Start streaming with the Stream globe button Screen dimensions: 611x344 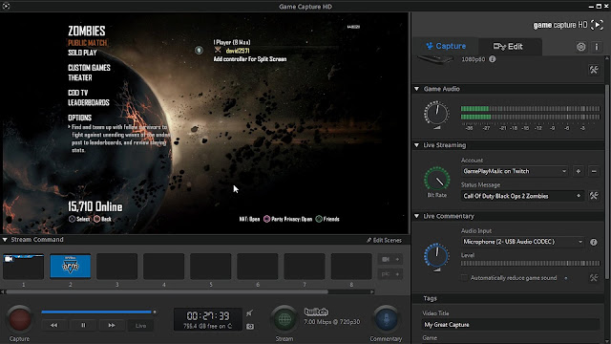[284, 319]
